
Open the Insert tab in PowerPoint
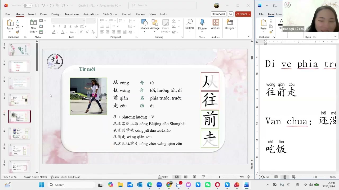[x=32, y=14]
